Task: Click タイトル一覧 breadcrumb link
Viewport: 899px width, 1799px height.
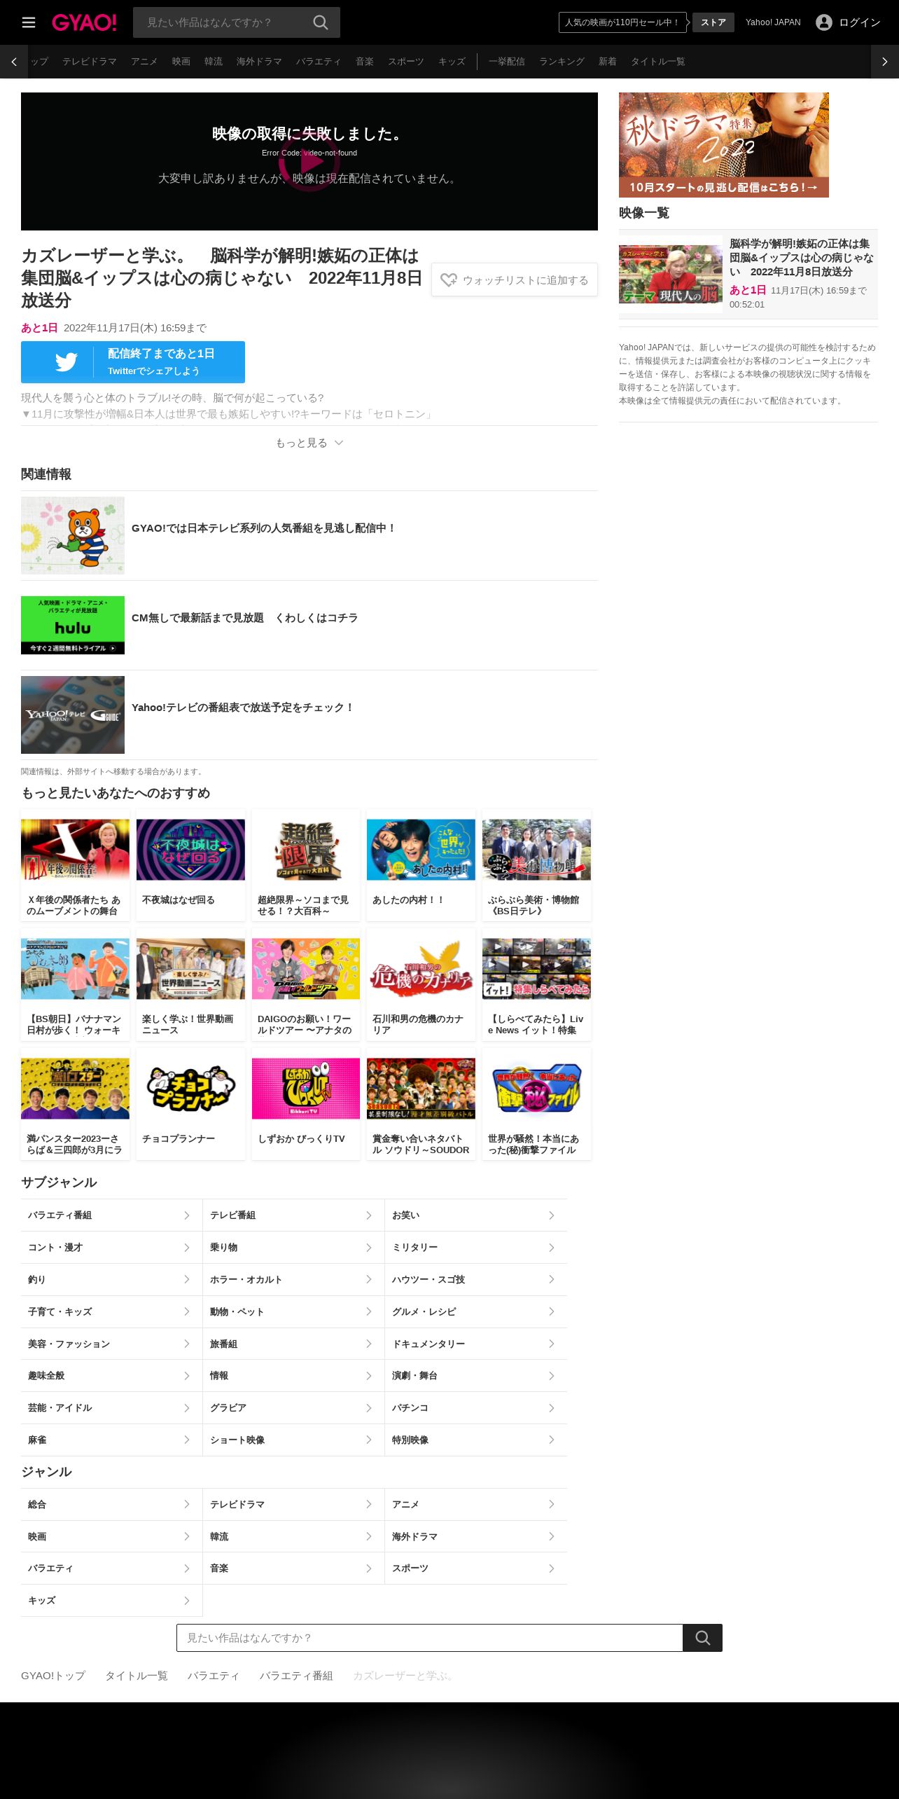Action: [x=137, y=1676]
